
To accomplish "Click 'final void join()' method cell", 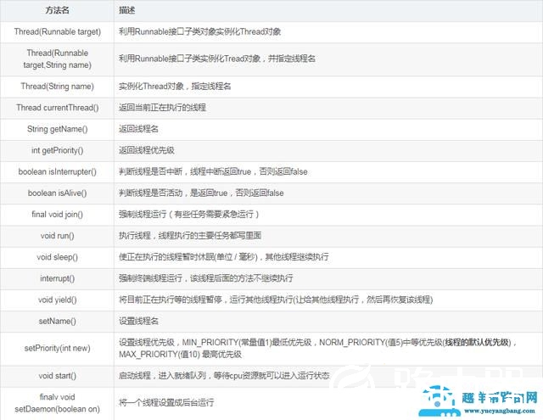I will 57,215.
